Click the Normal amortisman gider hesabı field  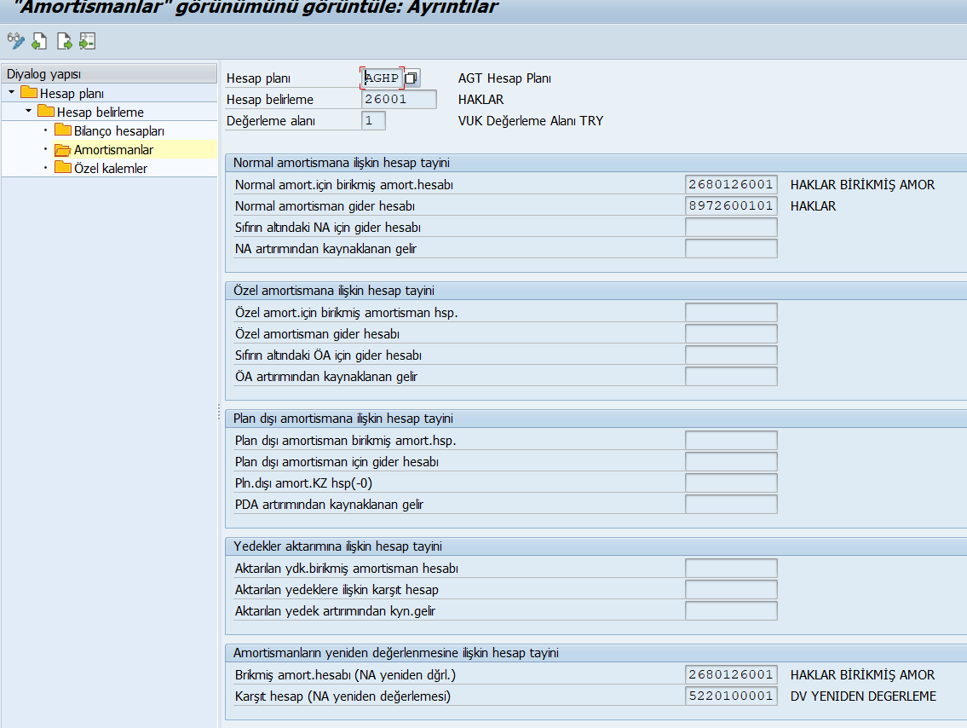pyautogui.click(x=731, y=205)
